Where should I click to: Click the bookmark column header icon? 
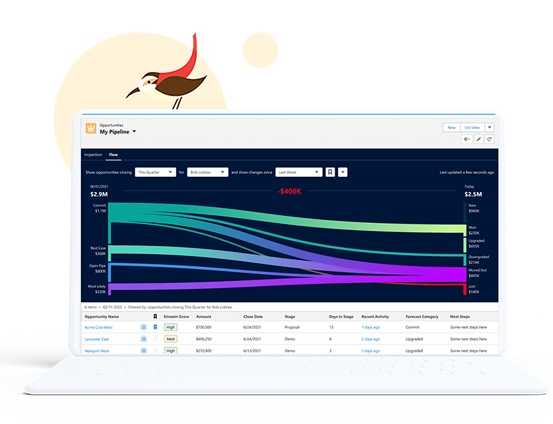pos(155,316)
